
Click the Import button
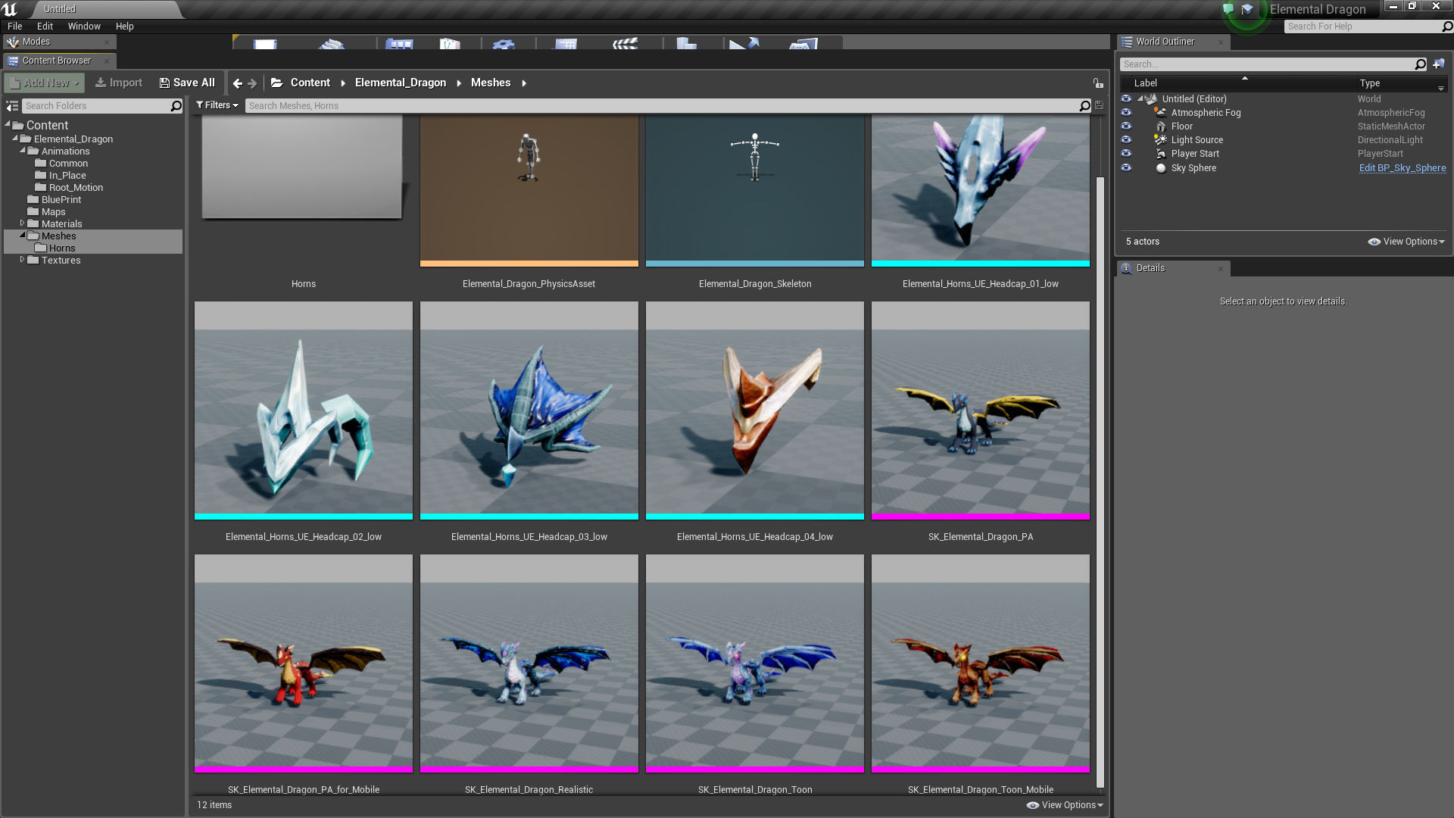(119, 83)
